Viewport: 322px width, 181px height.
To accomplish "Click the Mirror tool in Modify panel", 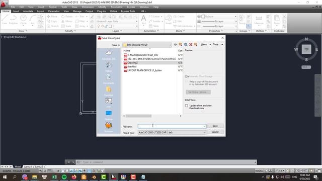I will tap(67, 21).
